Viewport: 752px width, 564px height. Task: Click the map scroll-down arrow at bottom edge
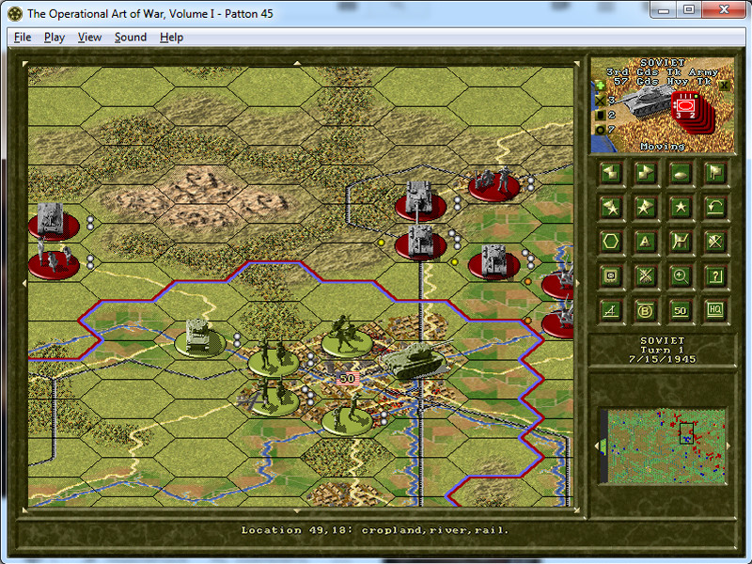[297, 511]
